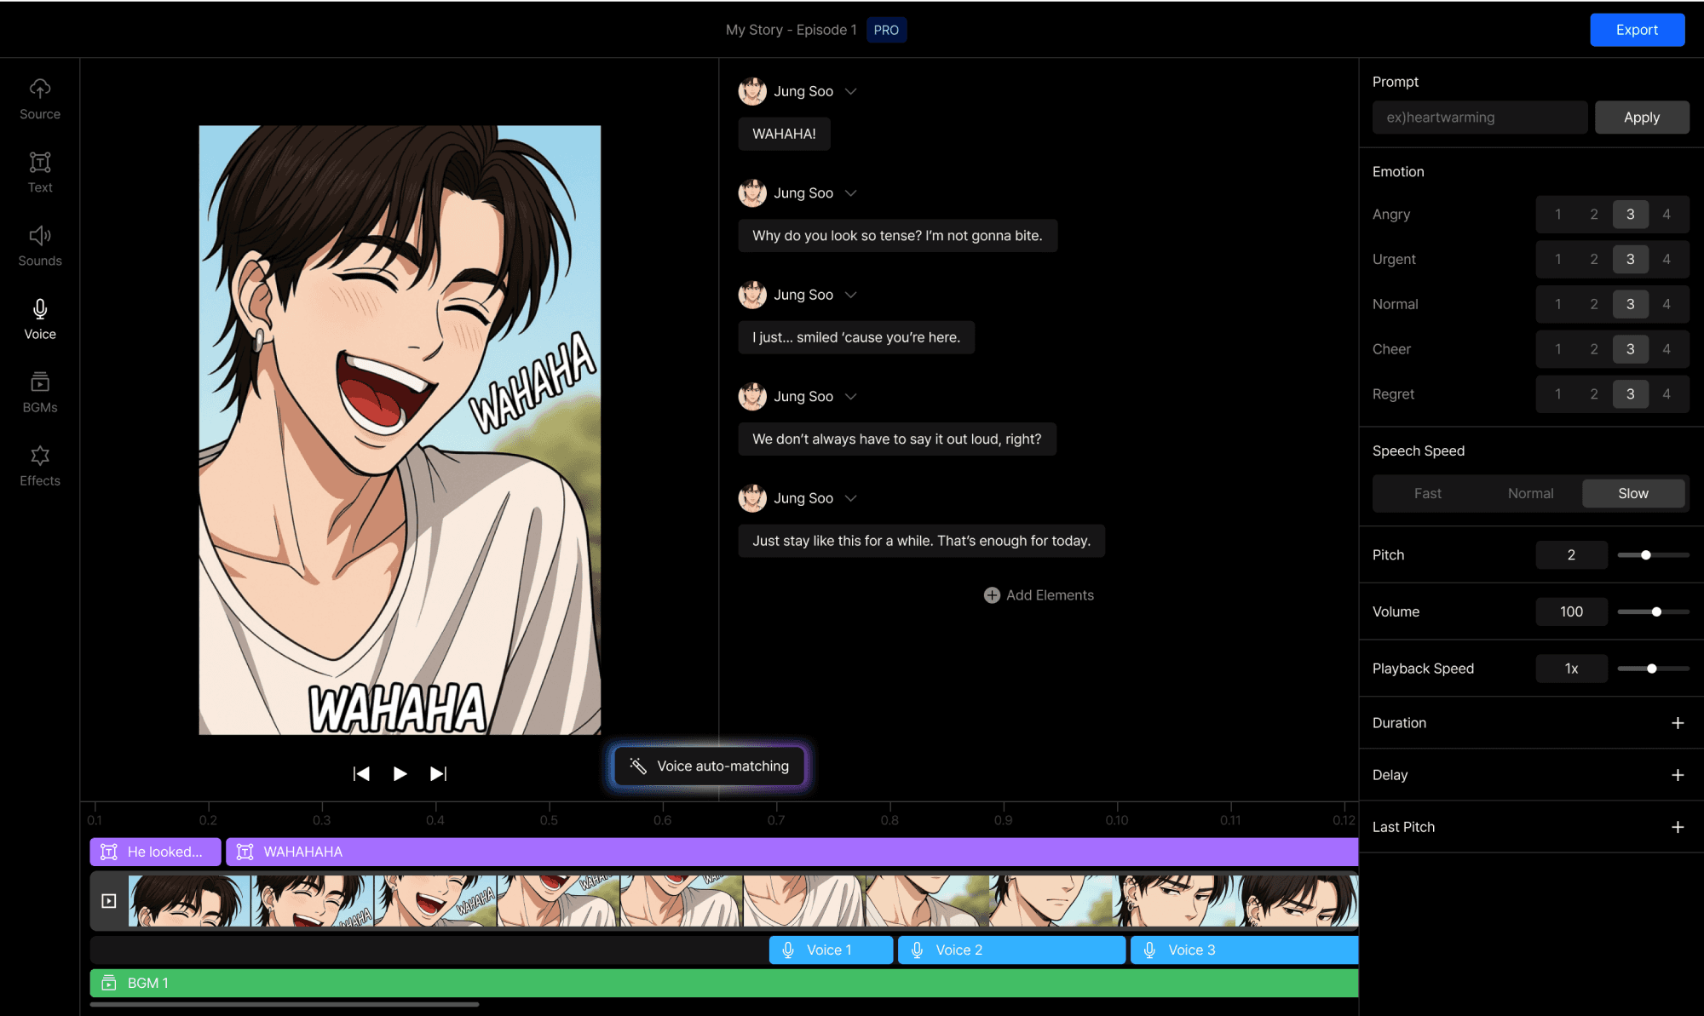Set Angry emotion level to 4

1666,215
